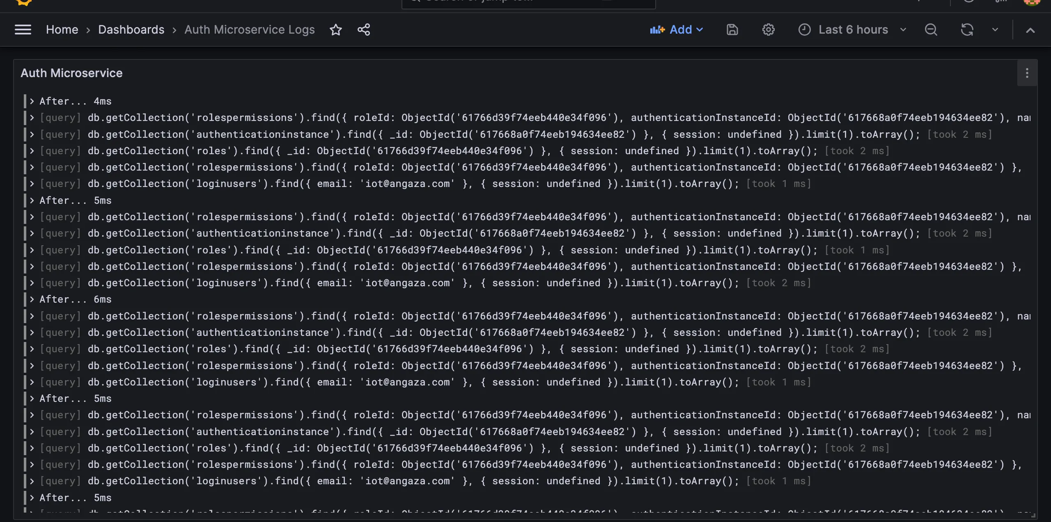Image resolution: width=1051 pixels, height=522 pixels.
Task: Open the refresh interval dropdown arrow
Action: 995,30
